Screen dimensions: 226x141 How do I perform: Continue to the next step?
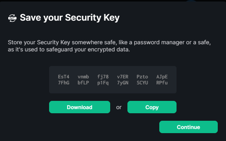coord(189,127)
